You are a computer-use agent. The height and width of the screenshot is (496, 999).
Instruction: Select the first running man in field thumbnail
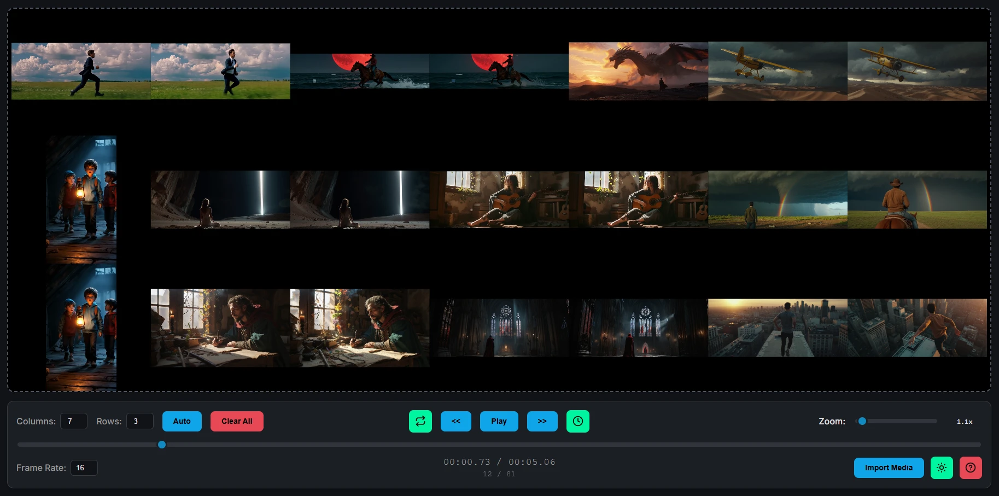81,71
